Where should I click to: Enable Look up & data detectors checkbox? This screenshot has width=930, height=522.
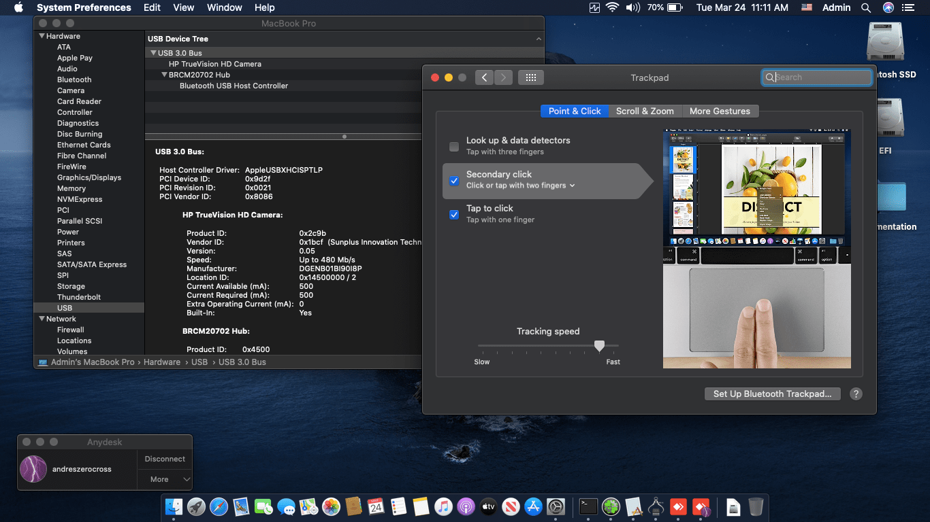454,146
